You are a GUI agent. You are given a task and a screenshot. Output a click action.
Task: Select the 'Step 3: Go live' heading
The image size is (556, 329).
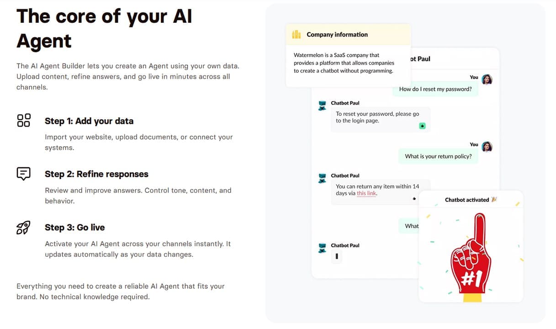click(75, 228)
